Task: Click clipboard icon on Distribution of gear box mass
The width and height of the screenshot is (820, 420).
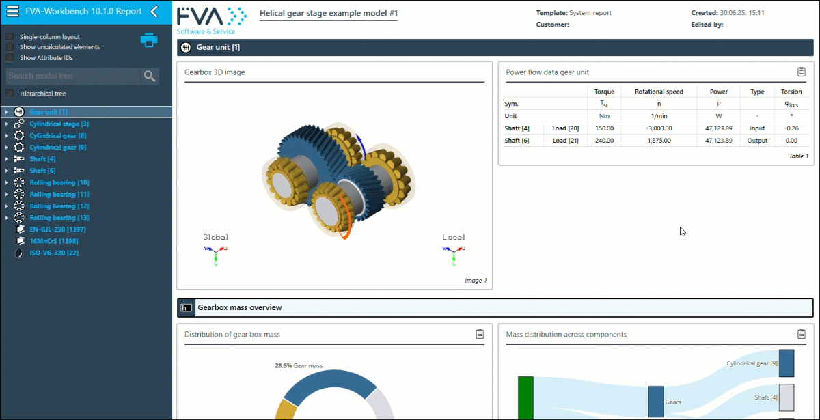Action: (x=480, y=334)
